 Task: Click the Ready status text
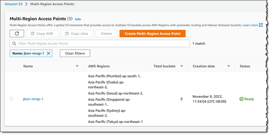[249, 99]
